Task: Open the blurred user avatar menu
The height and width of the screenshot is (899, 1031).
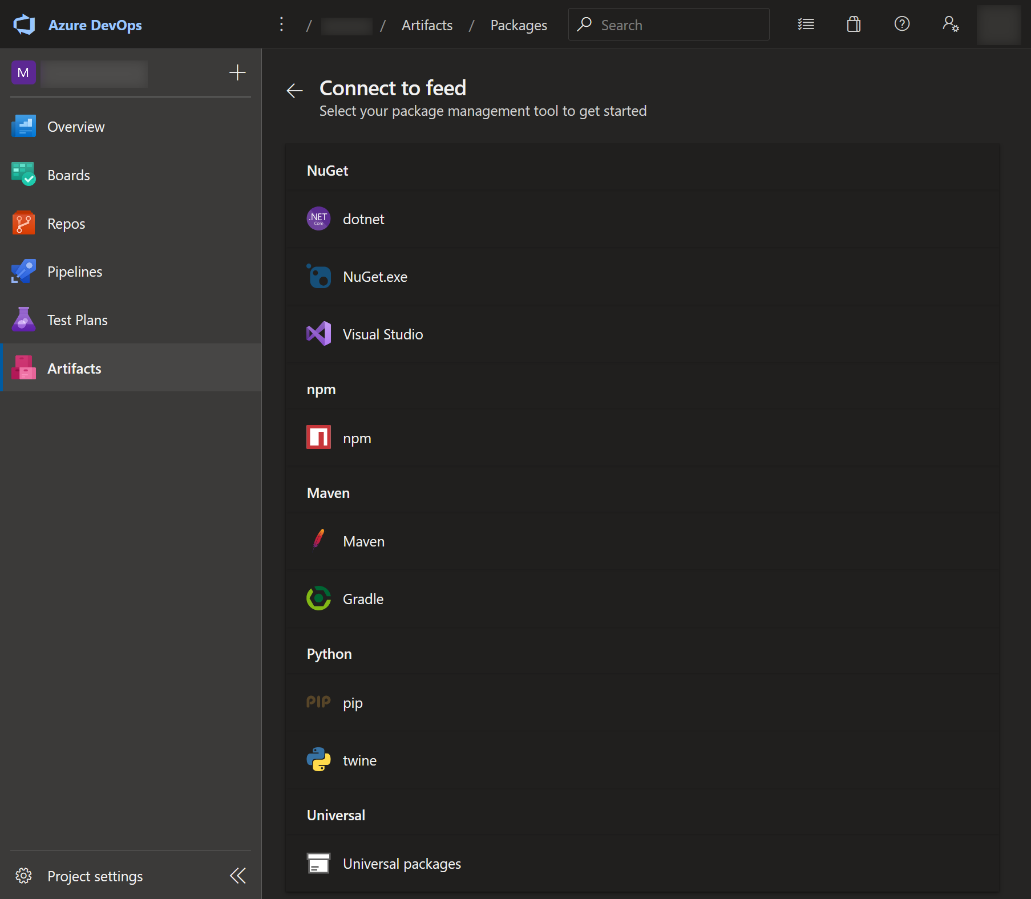Action: pyautogui.click(x=999, y=25)
